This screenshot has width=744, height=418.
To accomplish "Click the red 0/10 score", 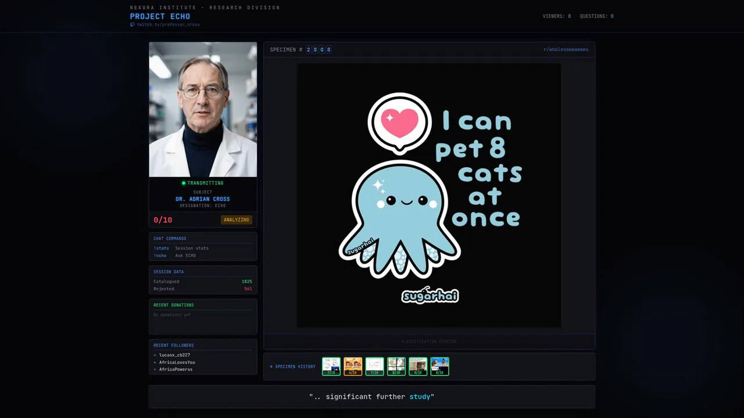I will [x=163, y=220].
